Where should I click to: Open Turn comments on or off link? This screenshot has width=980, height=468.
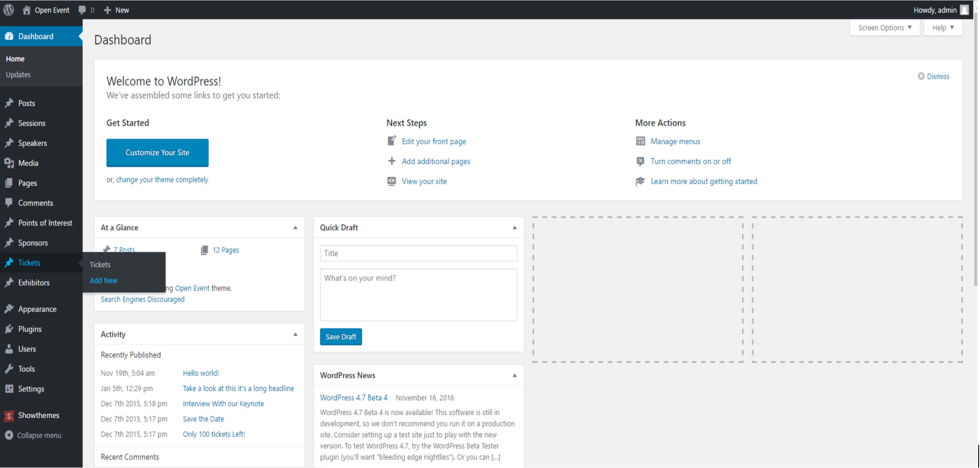691,161
